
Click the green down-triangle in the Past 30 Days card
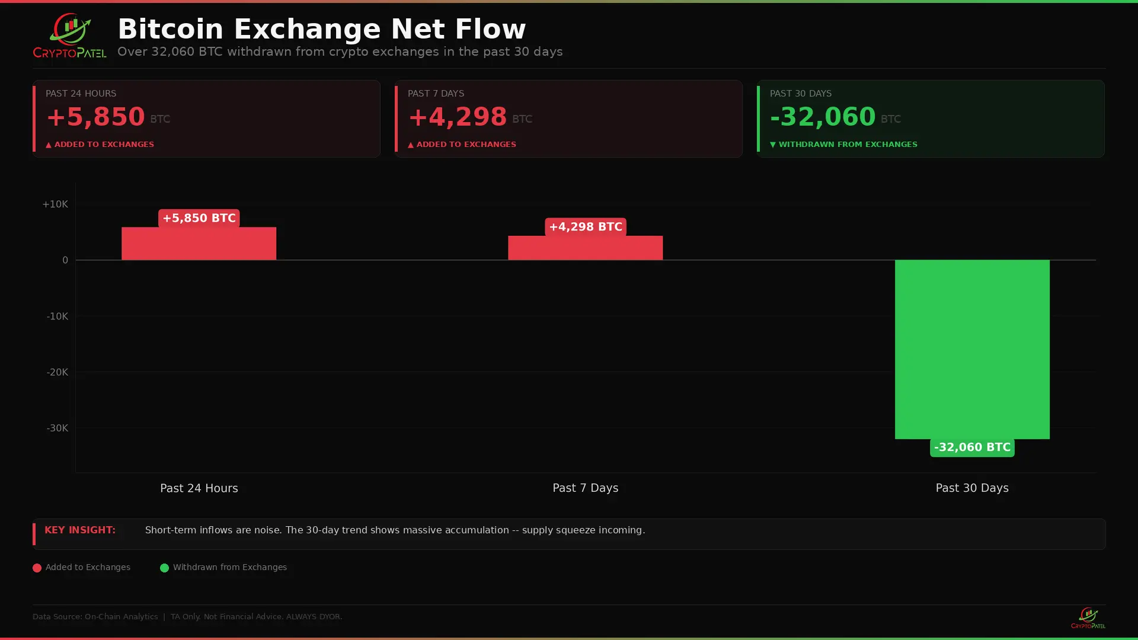point(773,145)
